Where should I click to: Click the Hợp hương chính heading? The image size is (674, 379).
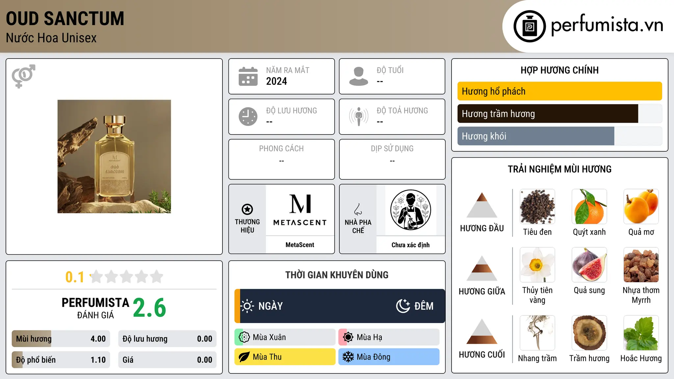(x=559, y=70)
